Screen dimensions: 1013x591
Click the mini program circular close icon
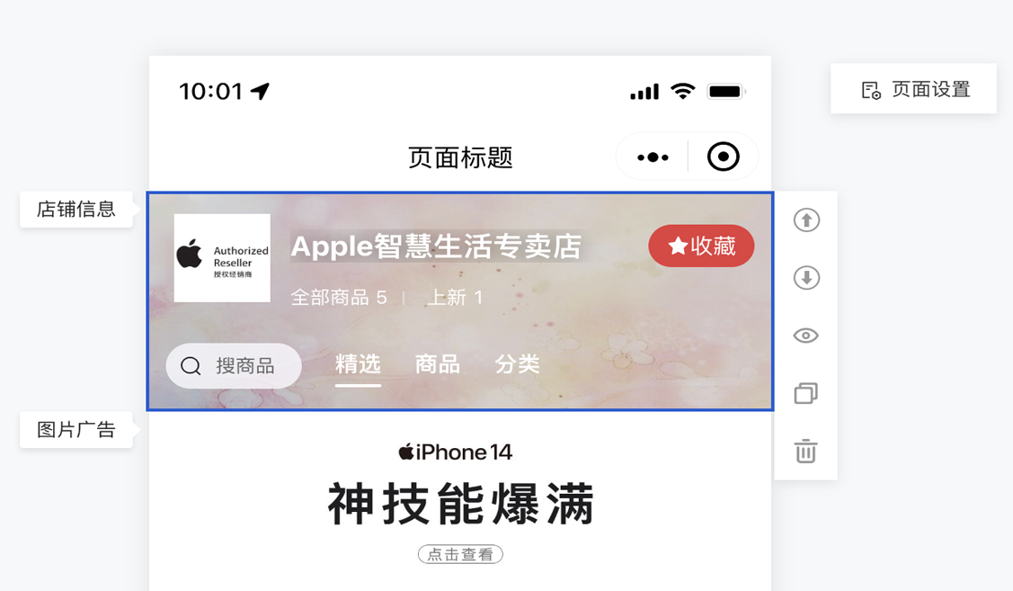click(x=723, y=157)
